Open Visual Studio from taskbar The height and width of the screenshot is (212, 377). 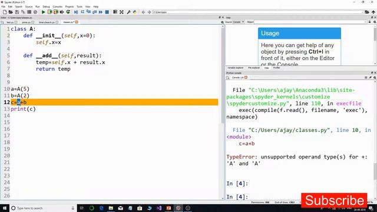tap(159, 208)
